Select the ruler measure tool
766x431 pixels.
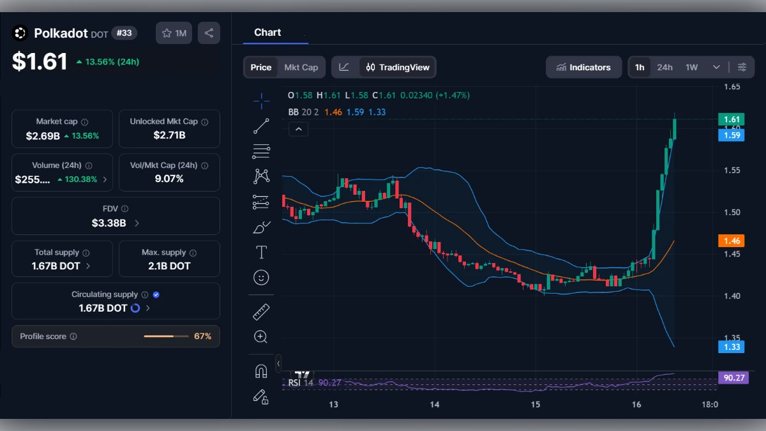point(261,312)
